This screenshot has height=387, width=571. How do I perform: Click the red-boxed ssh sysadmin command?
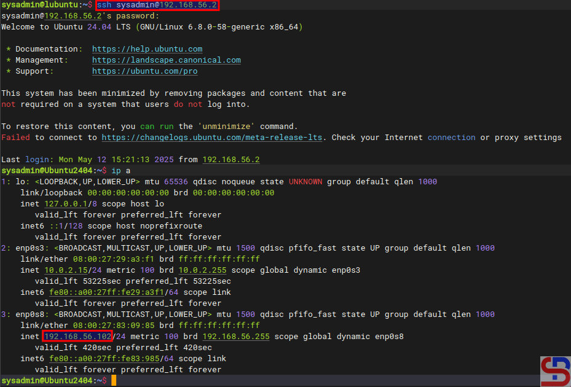coord(157,5)
